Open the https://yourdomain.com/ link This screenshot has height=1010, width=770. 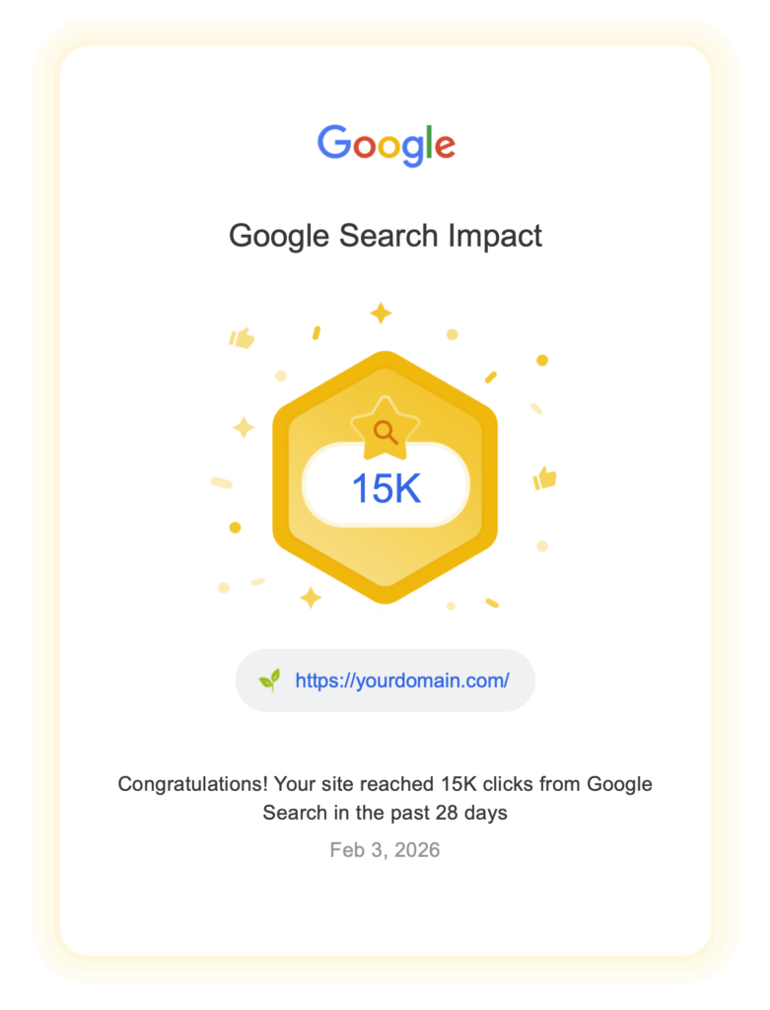tap(402, 680)
